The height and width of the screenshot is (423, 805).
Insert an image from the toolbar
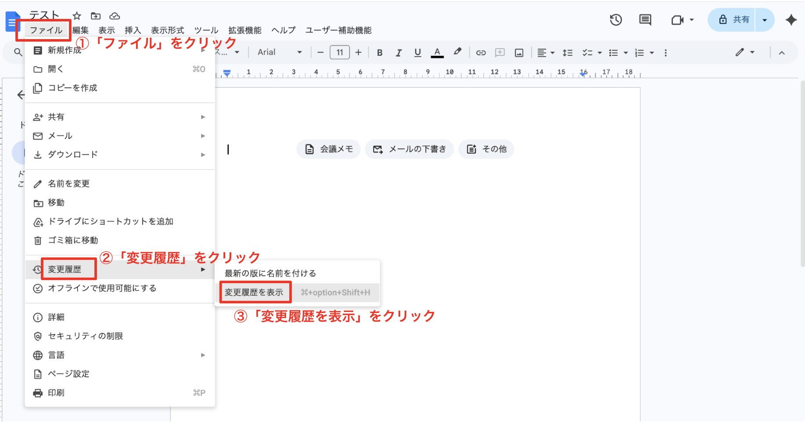click(x=519, y=53)
